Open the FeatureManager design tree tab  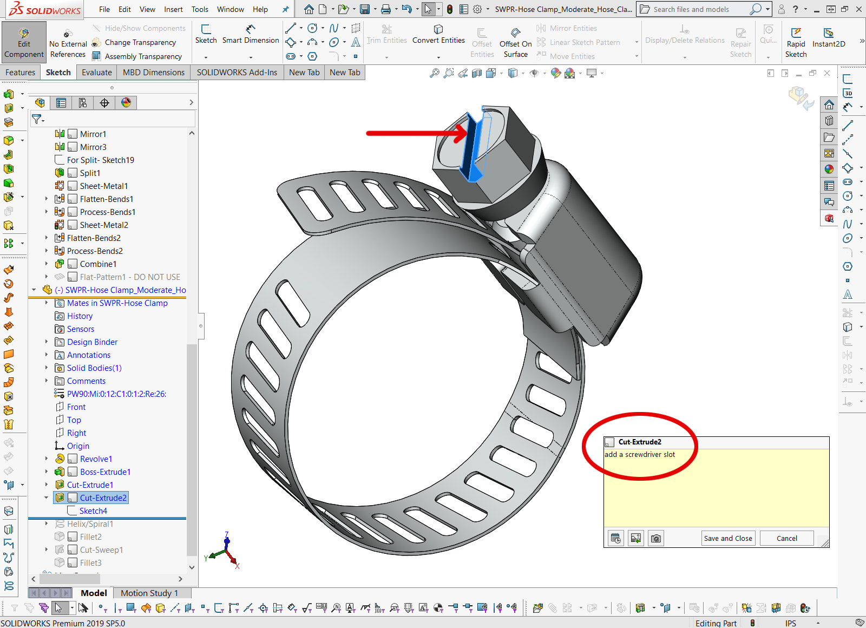[40, 102]
